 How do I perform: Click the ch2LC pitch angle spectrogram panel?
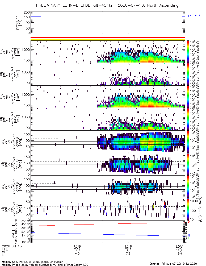108,187
